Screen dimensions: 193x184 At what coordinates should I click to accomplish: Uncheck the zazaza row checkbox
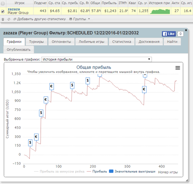pyautogui.click(x=3, y=12)
